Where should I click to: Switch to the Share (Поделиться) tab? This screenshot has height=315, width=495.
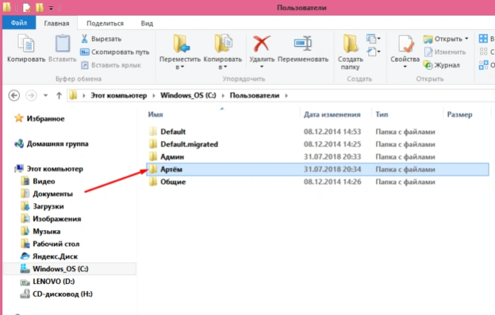click(x=105, y=23)
